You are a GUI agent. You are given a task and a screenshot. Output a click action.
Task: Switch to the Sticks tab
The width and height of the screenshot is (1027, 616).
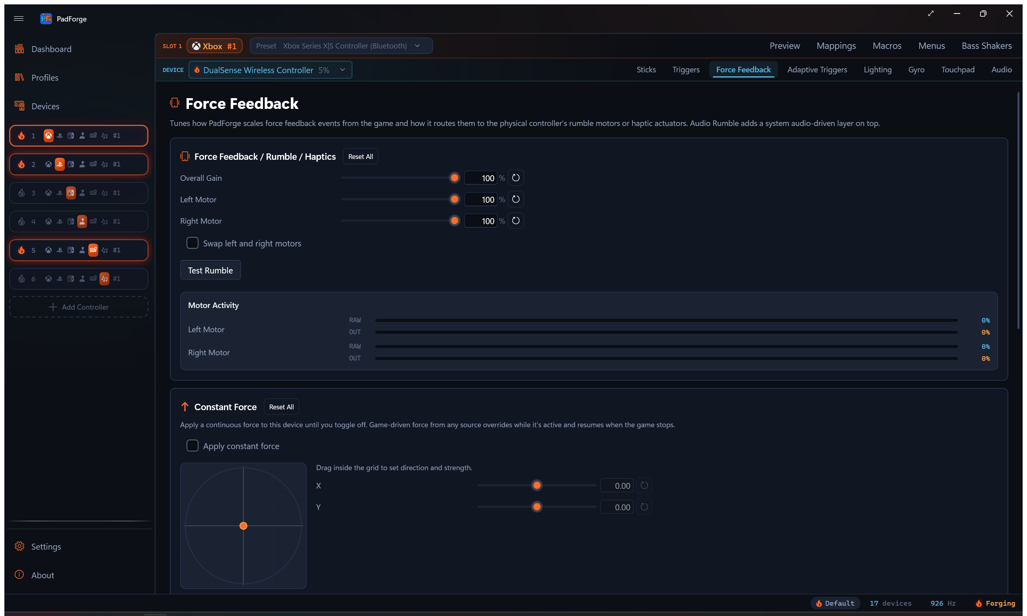(646, 70)
